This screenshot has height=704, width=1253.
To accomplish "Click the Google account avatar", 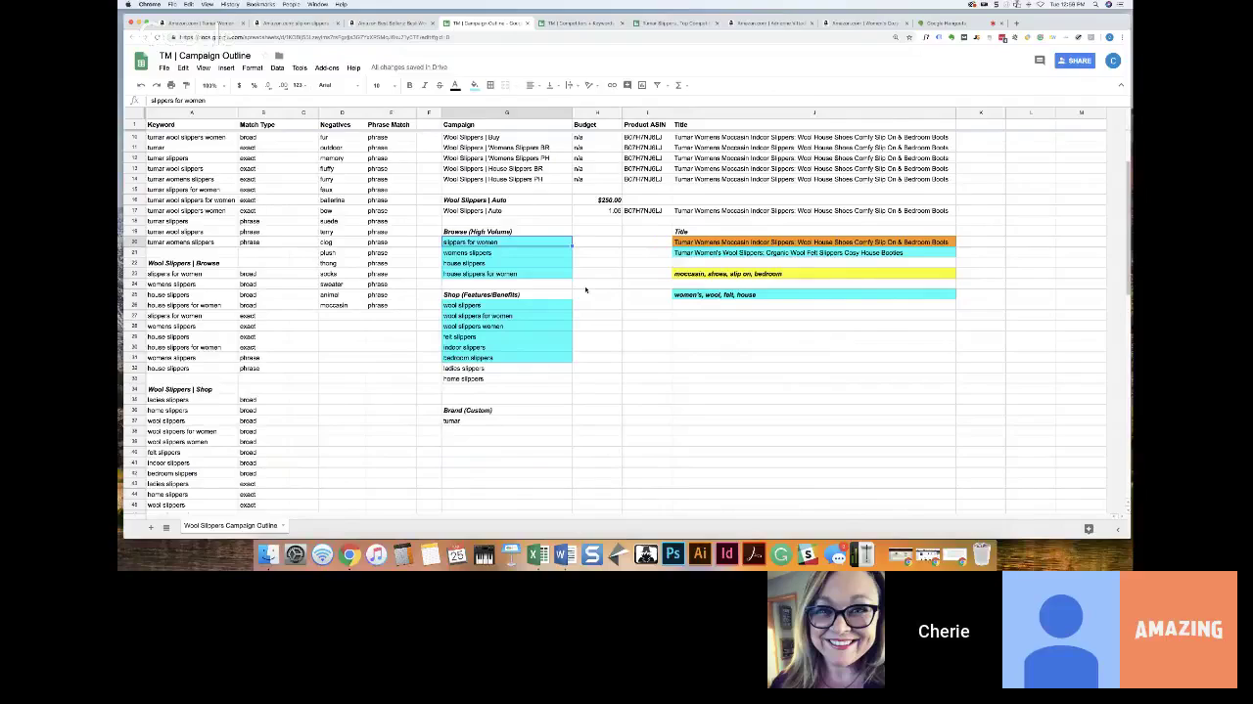I will [1113, 61].
